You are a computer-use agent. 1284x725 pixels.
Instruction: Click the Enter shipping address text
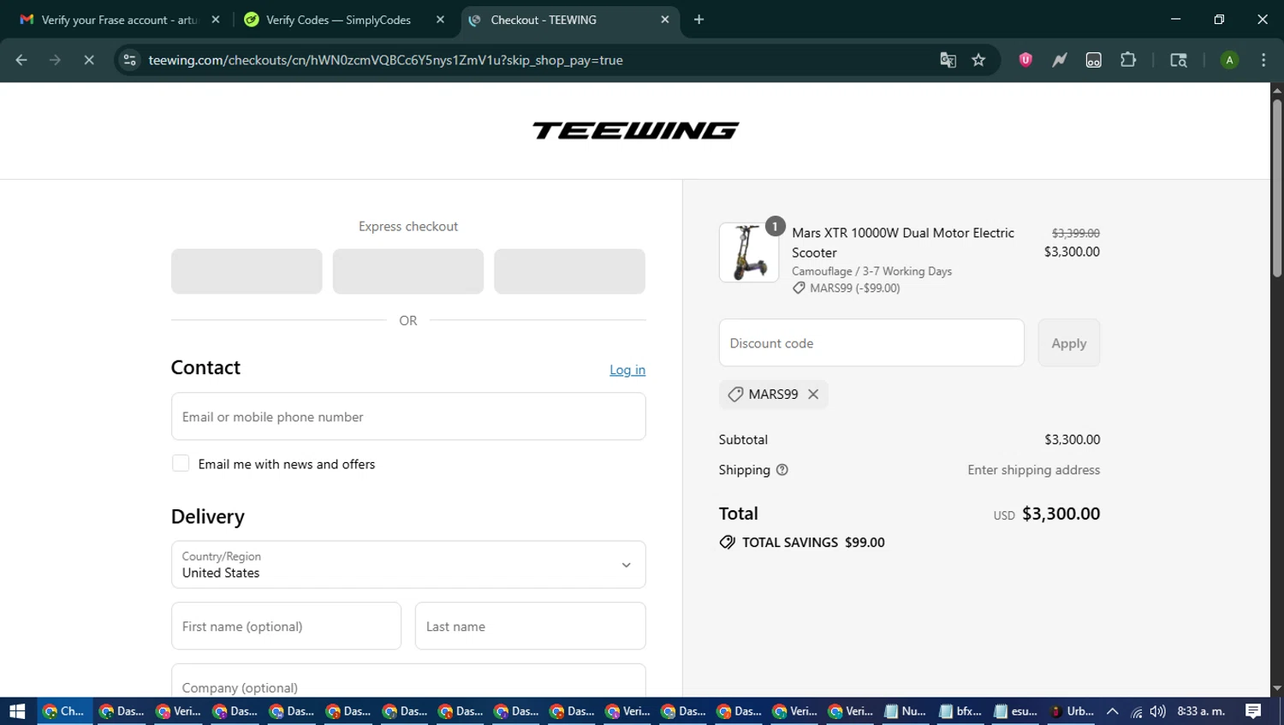1034,470
